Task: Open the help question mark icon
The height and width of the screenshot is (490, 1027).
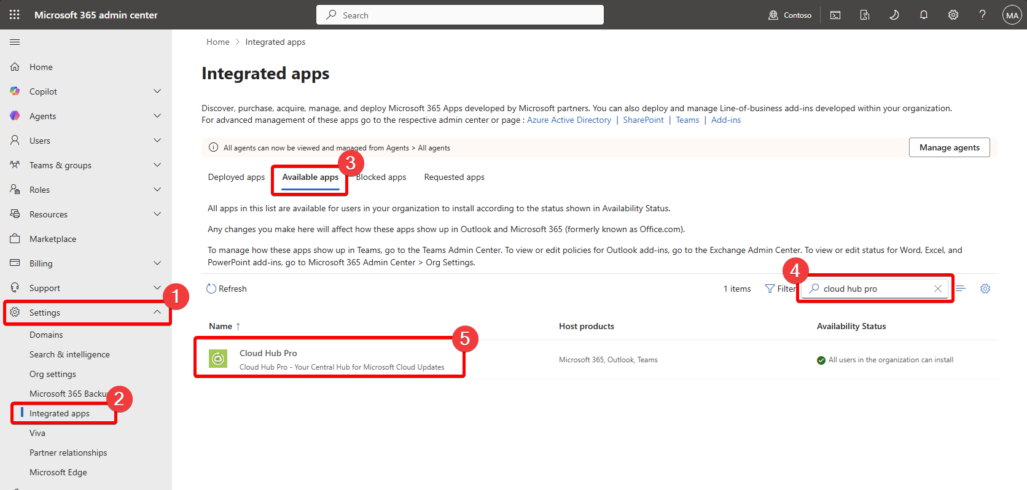Action: (983, 15)
